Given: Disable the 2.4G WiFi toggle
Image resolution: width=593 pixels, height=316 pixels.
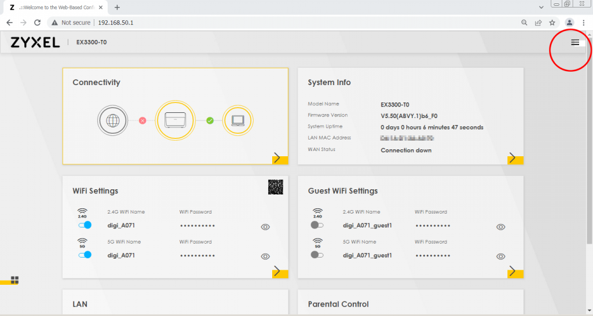Looking at the screenshot, I should (x=85, y=225).
